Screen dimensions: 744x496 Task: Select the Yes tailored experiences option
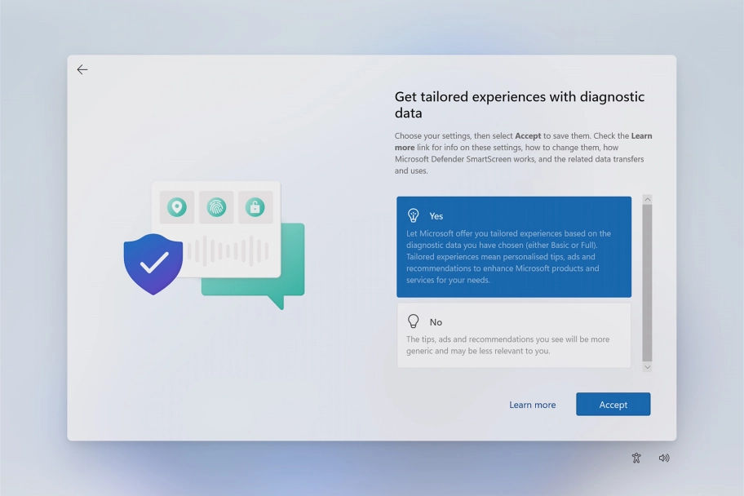pos(514,247)
